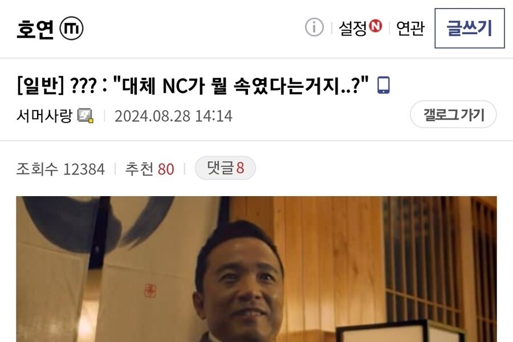The width and height of the screenshot is (513, 342).
Task: Click the 조회수 12384 view count
Action: pyautogui.click(x=60, y=169)
